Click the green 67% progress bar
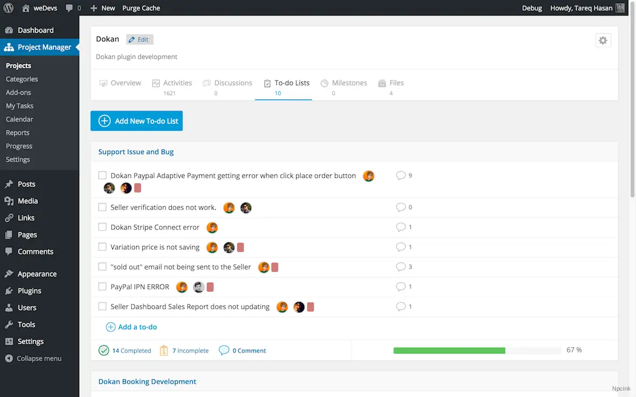This screenshot has width=636, height=397. point(449,350)
